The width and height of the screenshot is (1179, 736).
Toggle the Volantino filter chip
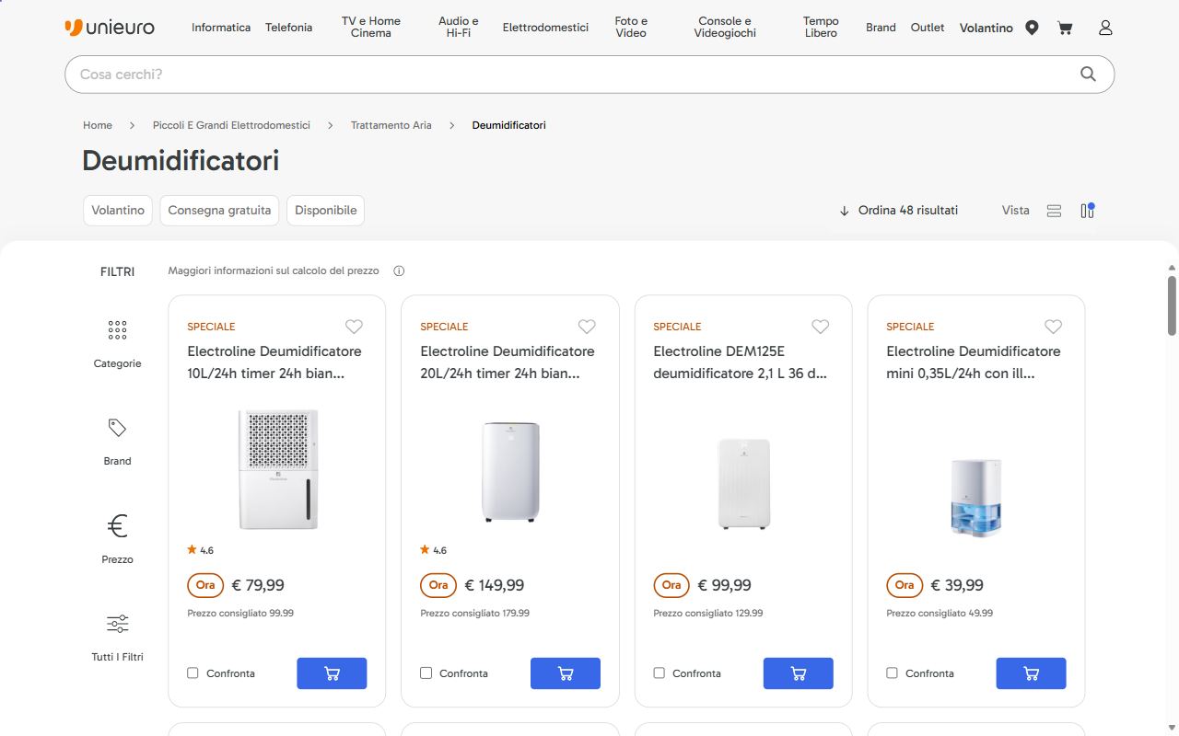click(118, 211)
